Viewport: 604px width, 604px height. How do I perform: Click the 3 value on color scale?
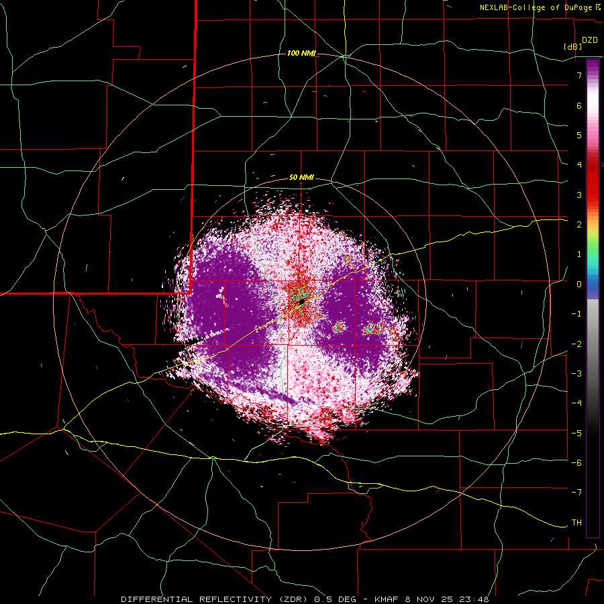tap(579, 195)
